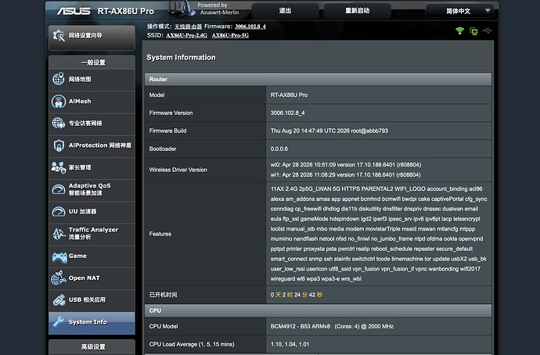This screenshot has width=540, height=355.
Task: Click the Adaptive QoS gauge icon
Action: pos(58,189)
